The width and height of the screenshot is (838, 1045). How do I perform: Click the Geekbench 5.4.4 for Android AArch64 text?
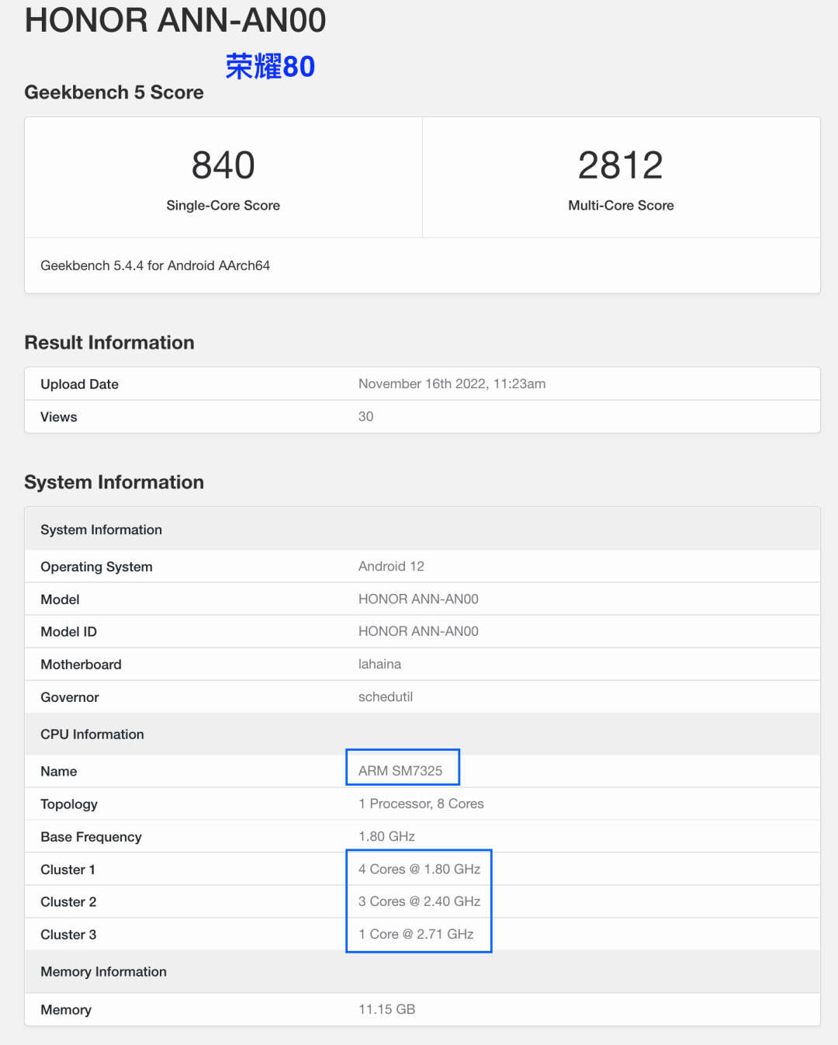[155, 266]
